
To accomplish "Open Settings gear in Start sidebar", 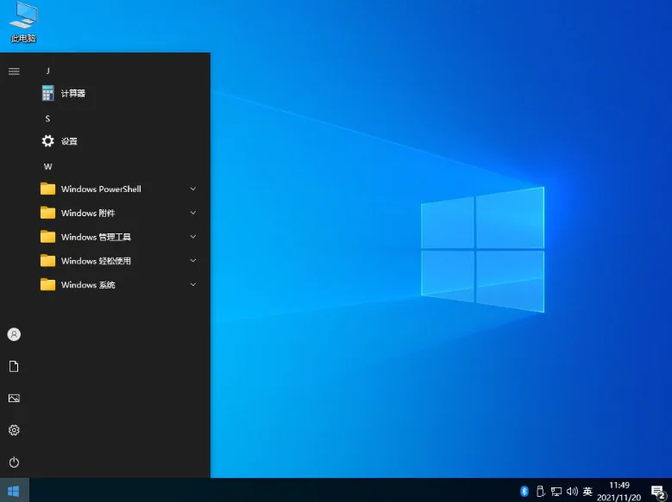I will click(x=14, y=431).
